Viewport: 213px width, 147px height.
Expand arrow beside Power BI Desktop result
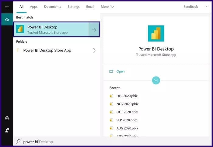coord(94,29)
